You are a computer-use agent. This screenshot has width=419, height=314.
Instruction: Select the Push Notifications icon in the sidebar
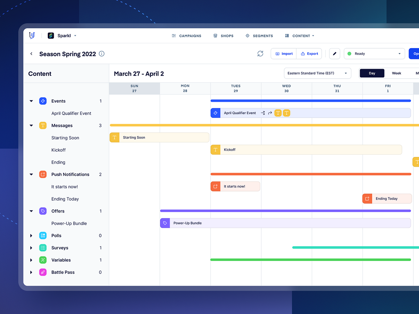pyautogui.click(x=43, y=174)
